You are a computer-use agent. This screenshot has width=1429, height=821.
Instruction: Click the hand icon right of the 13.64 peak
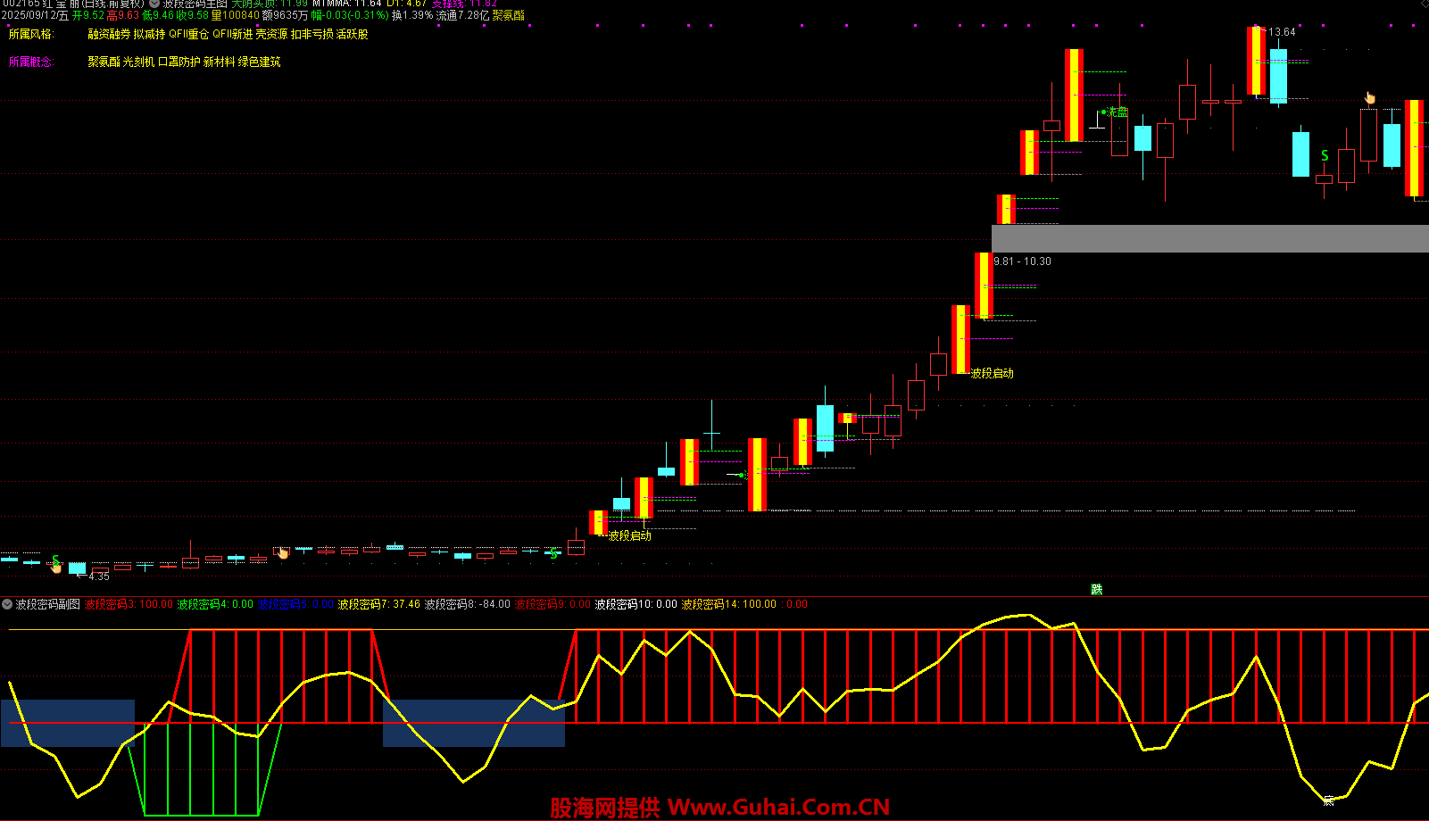tap(1369, 97)
